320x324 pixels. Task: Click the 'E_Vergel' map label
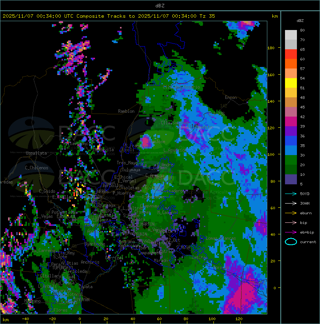(x=127, y=181)
